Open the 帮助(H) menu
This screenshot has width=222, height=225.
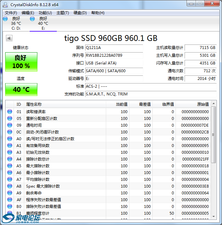98,13
